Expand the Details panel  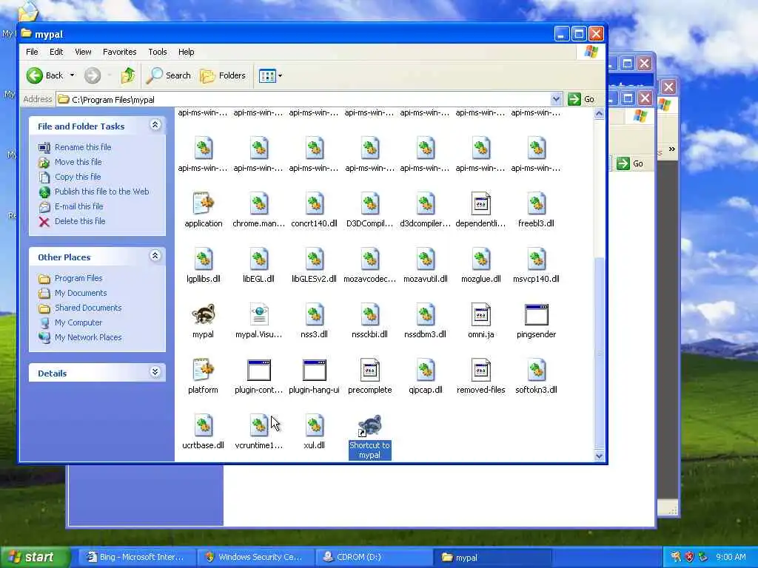pos(155,372)
